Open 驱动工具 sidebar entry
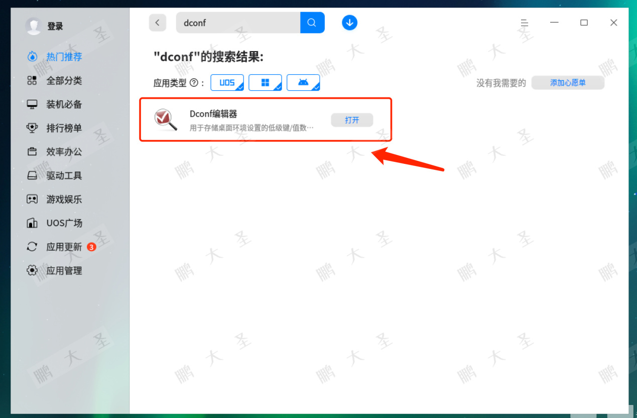 (64, 175)
